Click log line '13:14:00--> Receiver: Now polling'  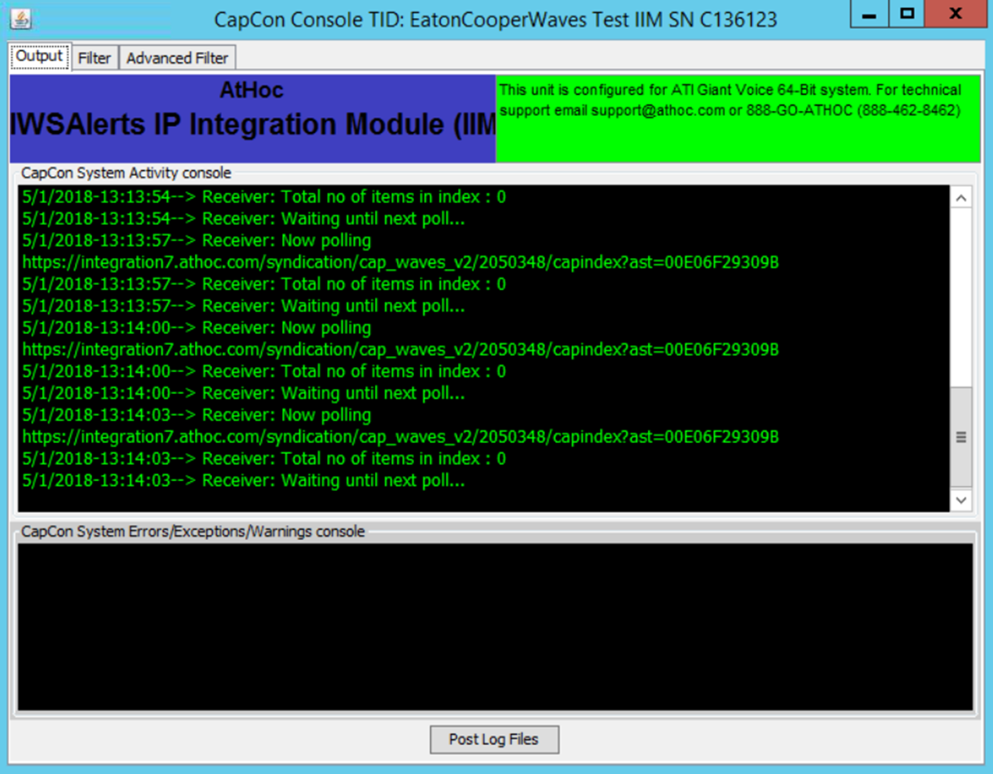click(x=196, y=327)
